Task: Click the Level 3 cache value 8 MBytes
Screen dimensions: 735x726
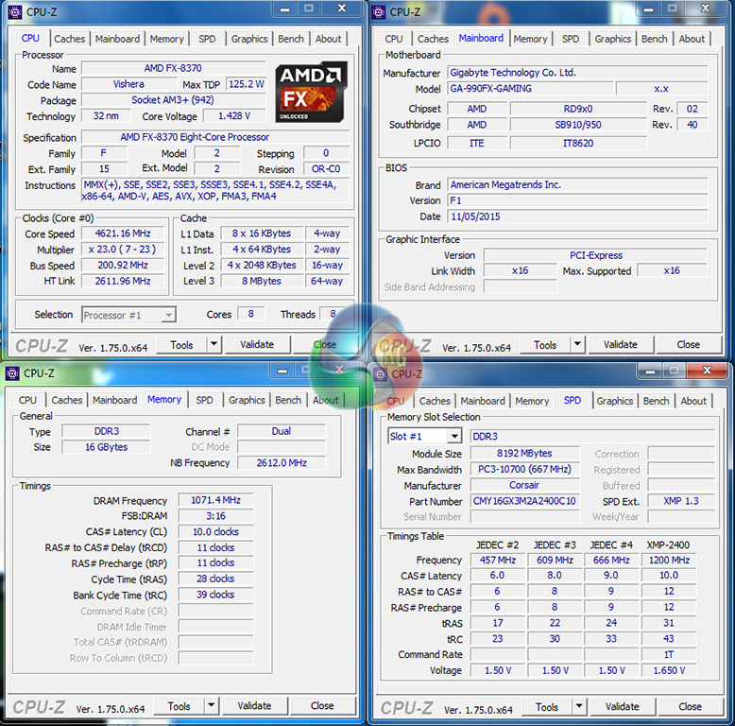Action: click(262, 281)
